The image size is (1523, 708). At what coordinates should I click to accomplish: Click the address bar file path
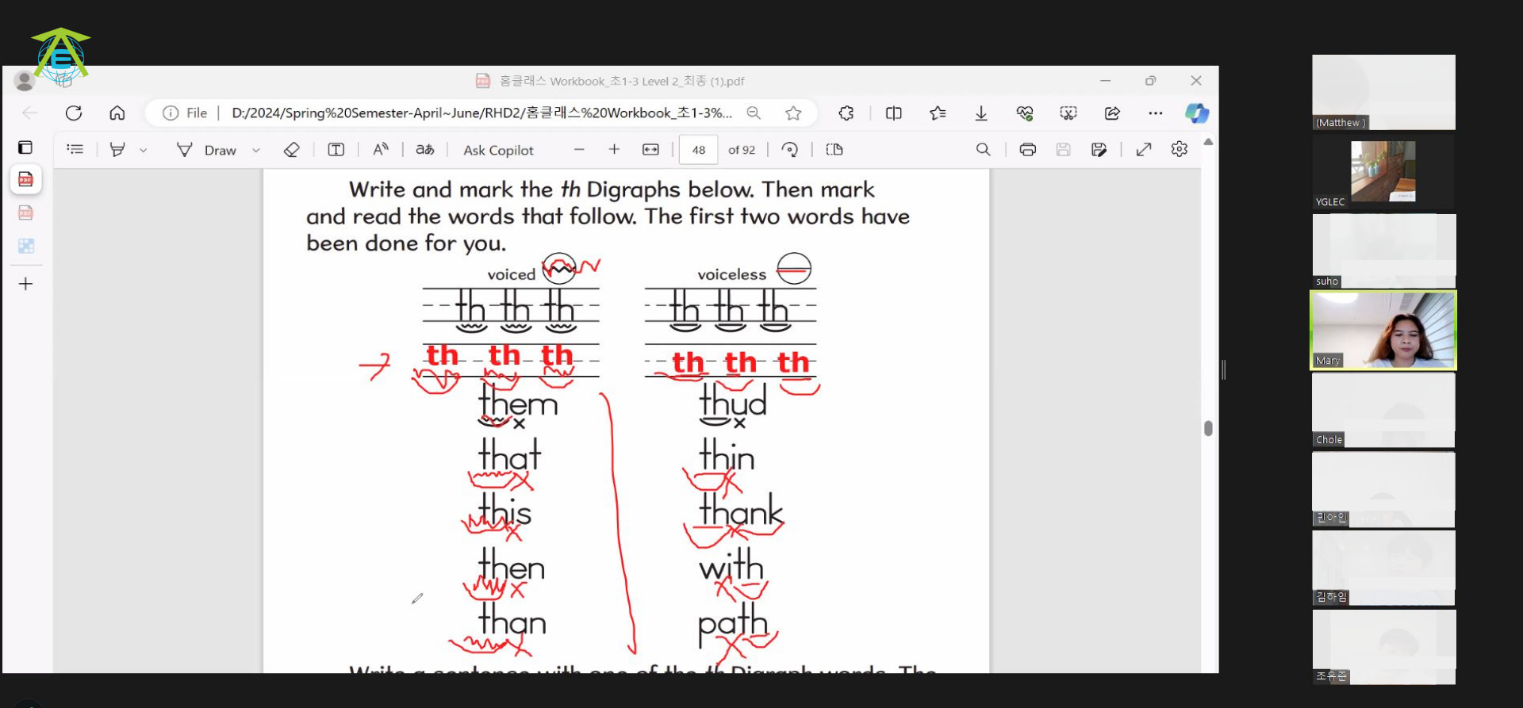pyautogui.click(x=481, y=113)
